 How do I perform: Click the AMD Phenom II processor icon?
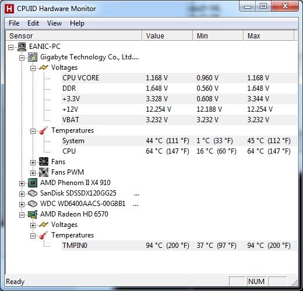point(33,183)
